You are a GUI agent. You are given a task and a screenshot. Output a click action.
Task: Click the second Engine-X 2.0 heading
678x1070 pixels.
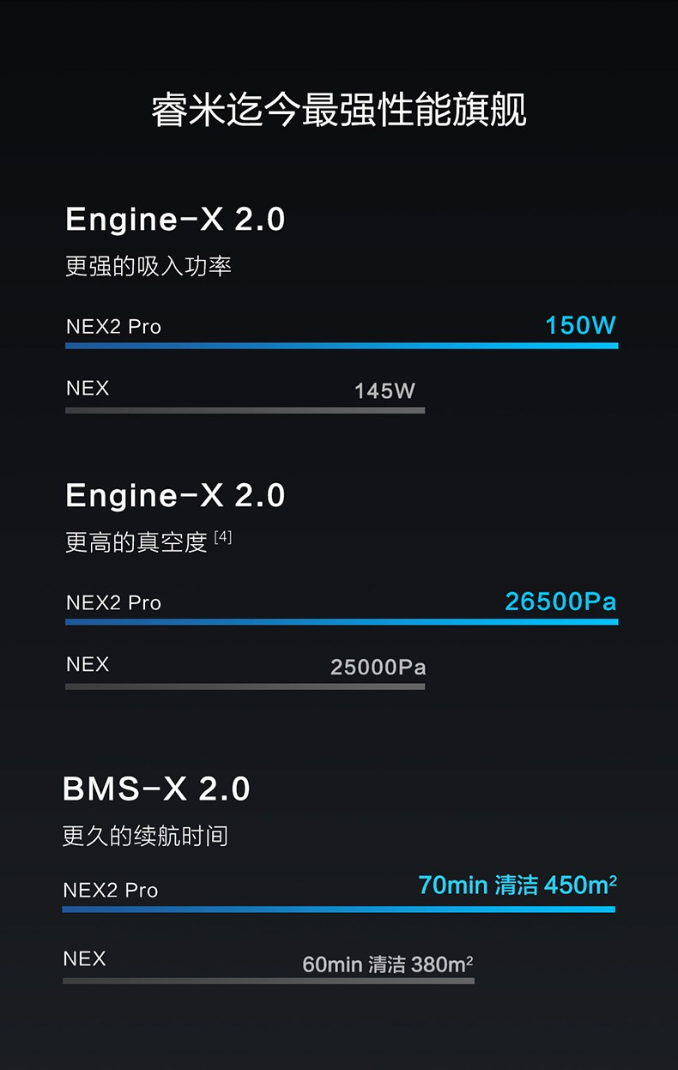(x=175, y=495)
